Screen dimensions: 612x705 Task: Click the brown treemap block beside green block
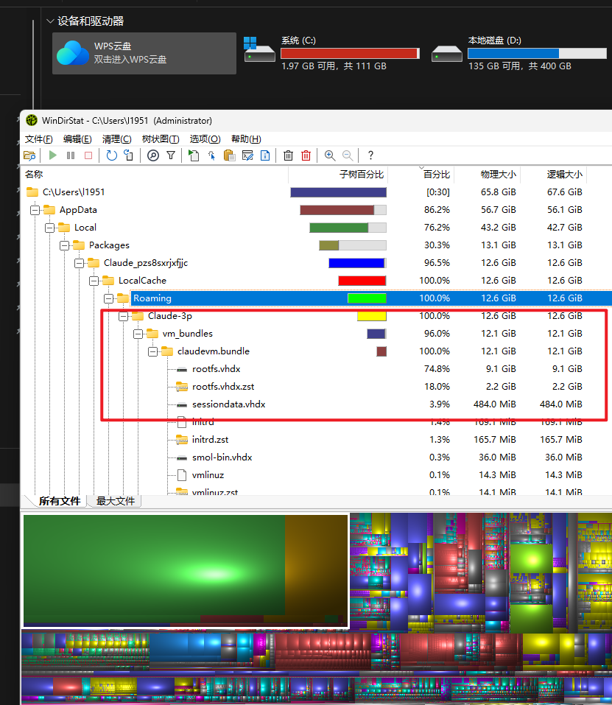tap(316, 565)
